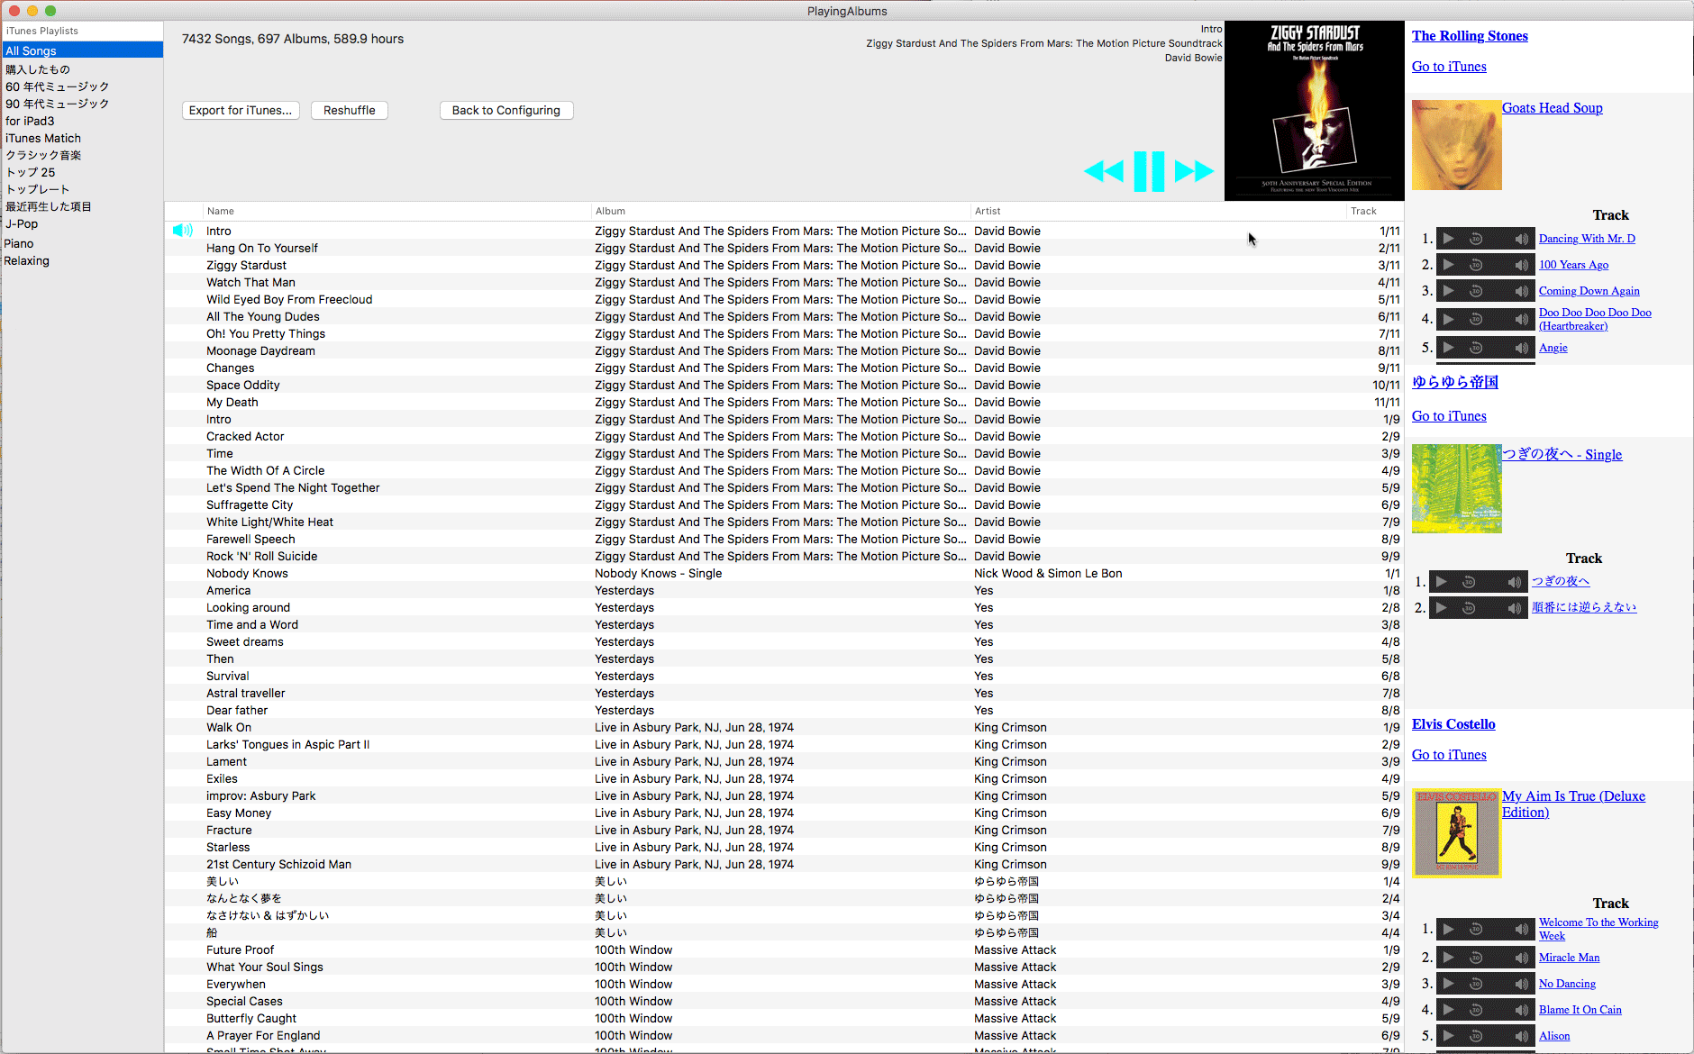Sort the table by Artist column header
1694x1054 pixels.
point(1158,211)
